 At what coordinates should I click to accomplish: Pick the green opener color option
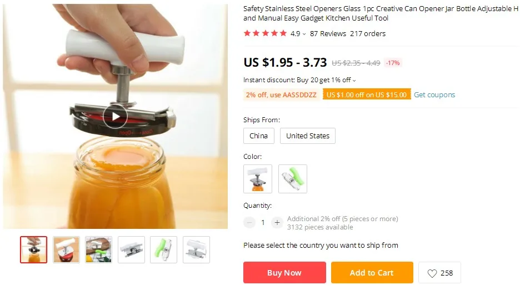click(x=292, y=179)
